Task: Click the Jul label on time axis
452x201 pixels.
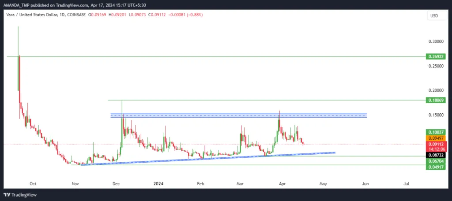Action: 407,183
